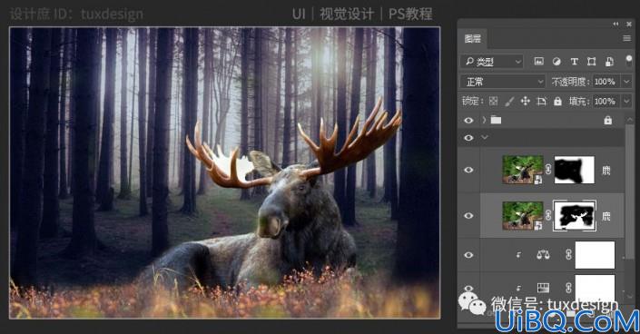Select gradient map layer white mask
Screen dimensions: 640x334
(595, 288)
